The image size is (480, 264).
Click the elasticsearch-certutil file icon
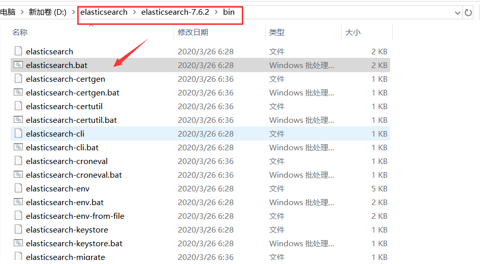(x=18, y=106)
